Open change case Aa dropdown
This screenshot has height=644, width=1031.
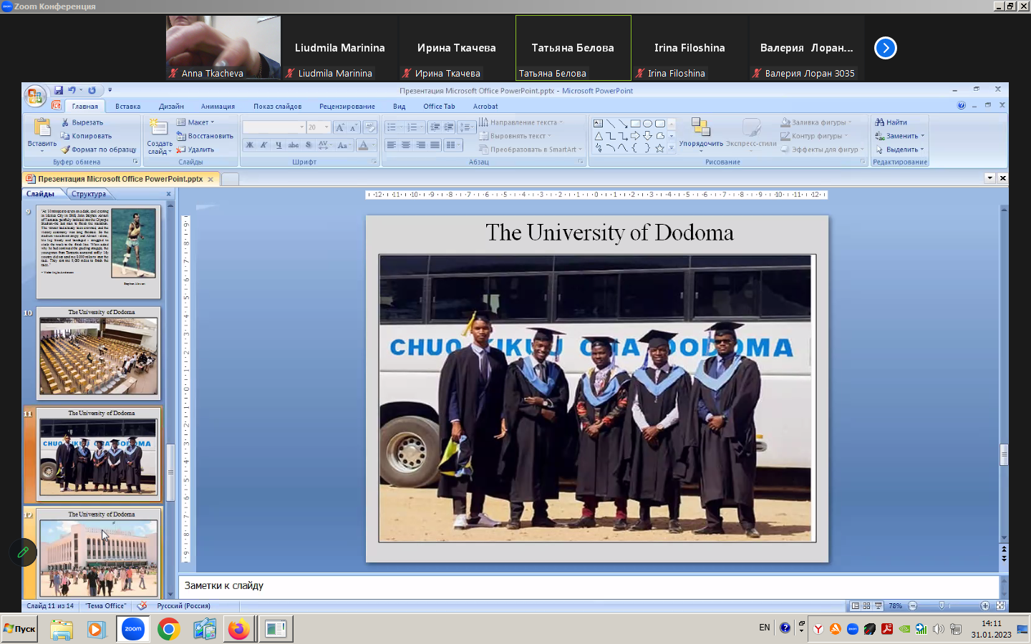(x=344, y=145)
